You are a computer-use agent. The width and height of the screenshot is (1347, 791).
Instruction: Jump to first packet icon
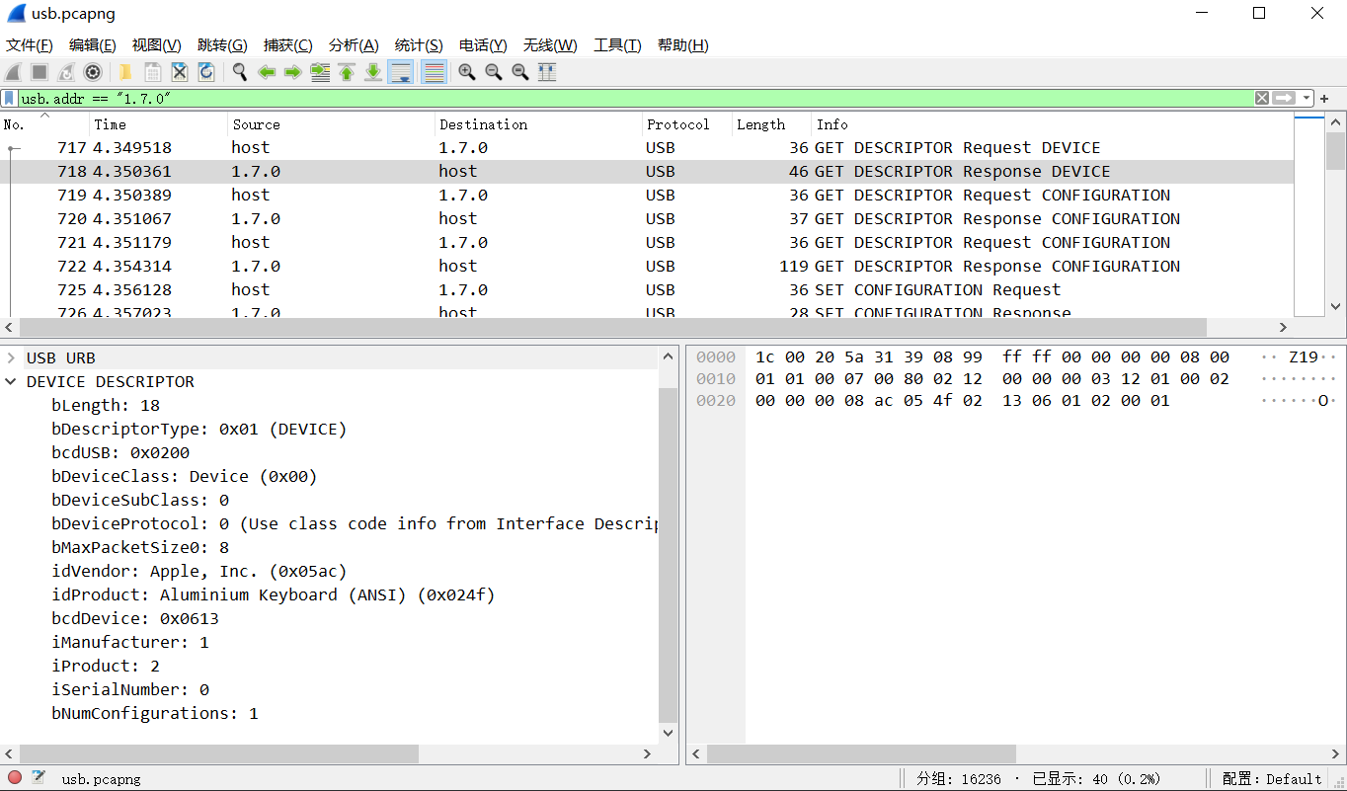347,72
